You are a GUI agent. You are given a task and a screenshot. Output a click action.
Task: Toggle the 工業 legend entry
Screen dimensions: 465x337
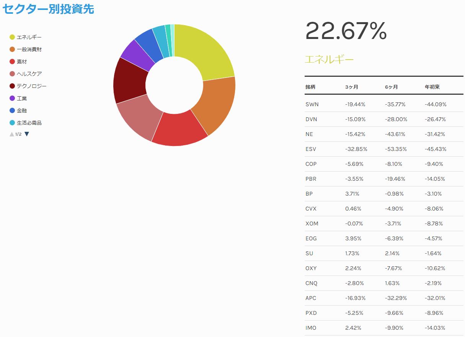18,98
